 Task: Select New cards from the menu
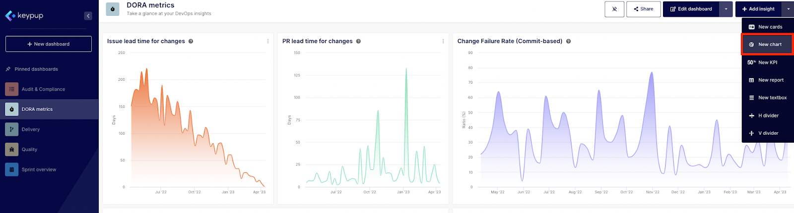[x=767, y=27]
